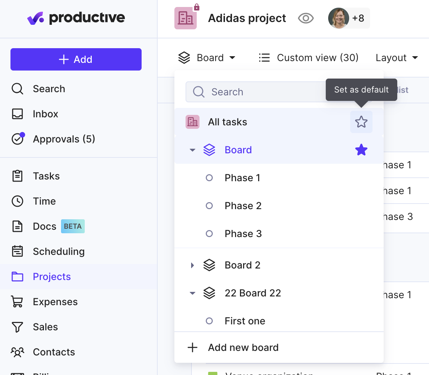This screenshot has width=429, height=375.
Task: Collapse the Board tree arrow
Action: (192, 150)
